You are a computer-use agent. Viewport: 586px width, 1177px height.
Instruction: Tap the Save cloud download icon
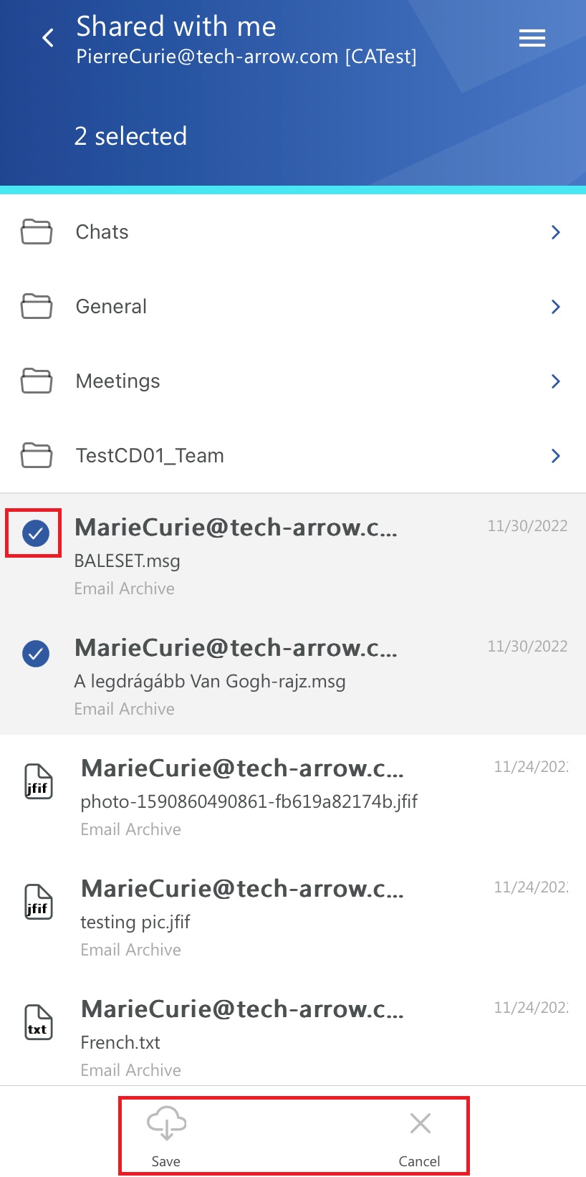click(166, 1123)
